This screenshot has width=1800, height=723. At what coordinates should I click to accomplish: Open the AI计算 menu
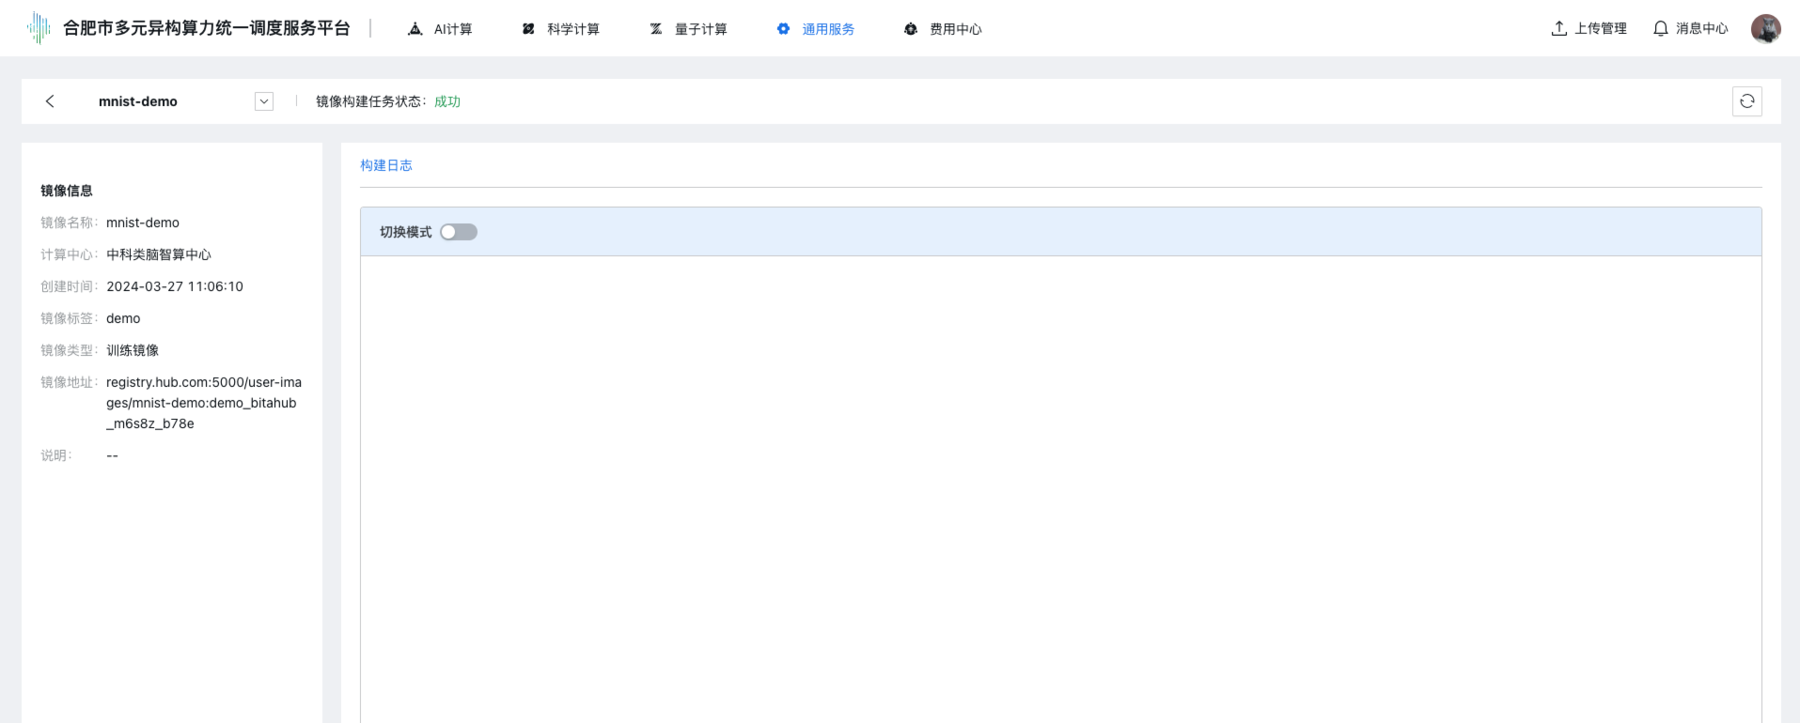click(440, 29)
